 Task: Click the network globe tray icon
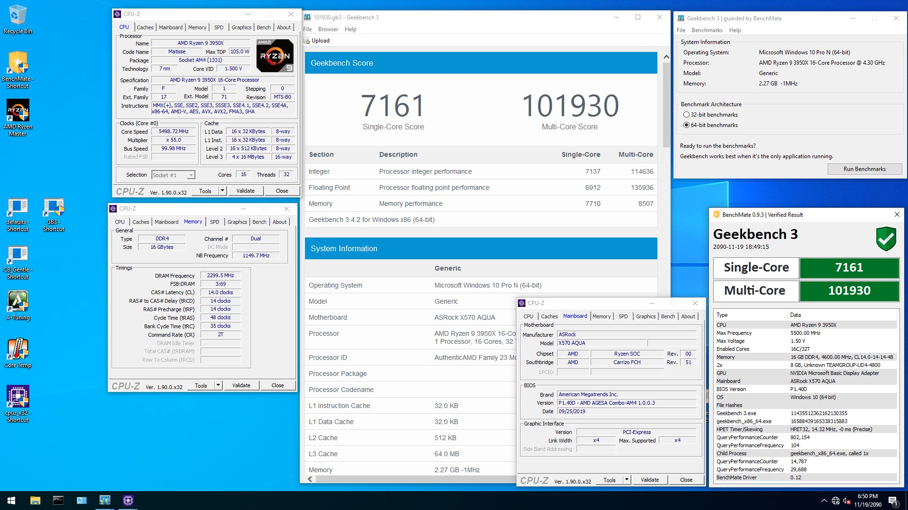(836, 501)
